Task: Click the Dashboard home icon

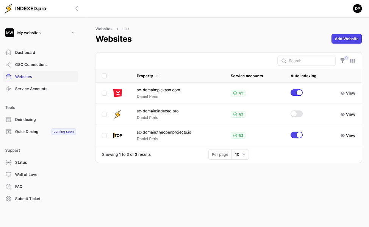Action: coord(8,53)
